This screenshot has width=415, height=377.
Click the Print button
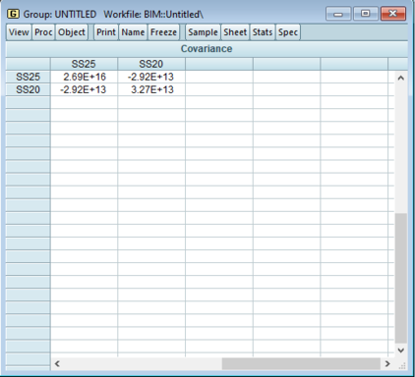106,32
